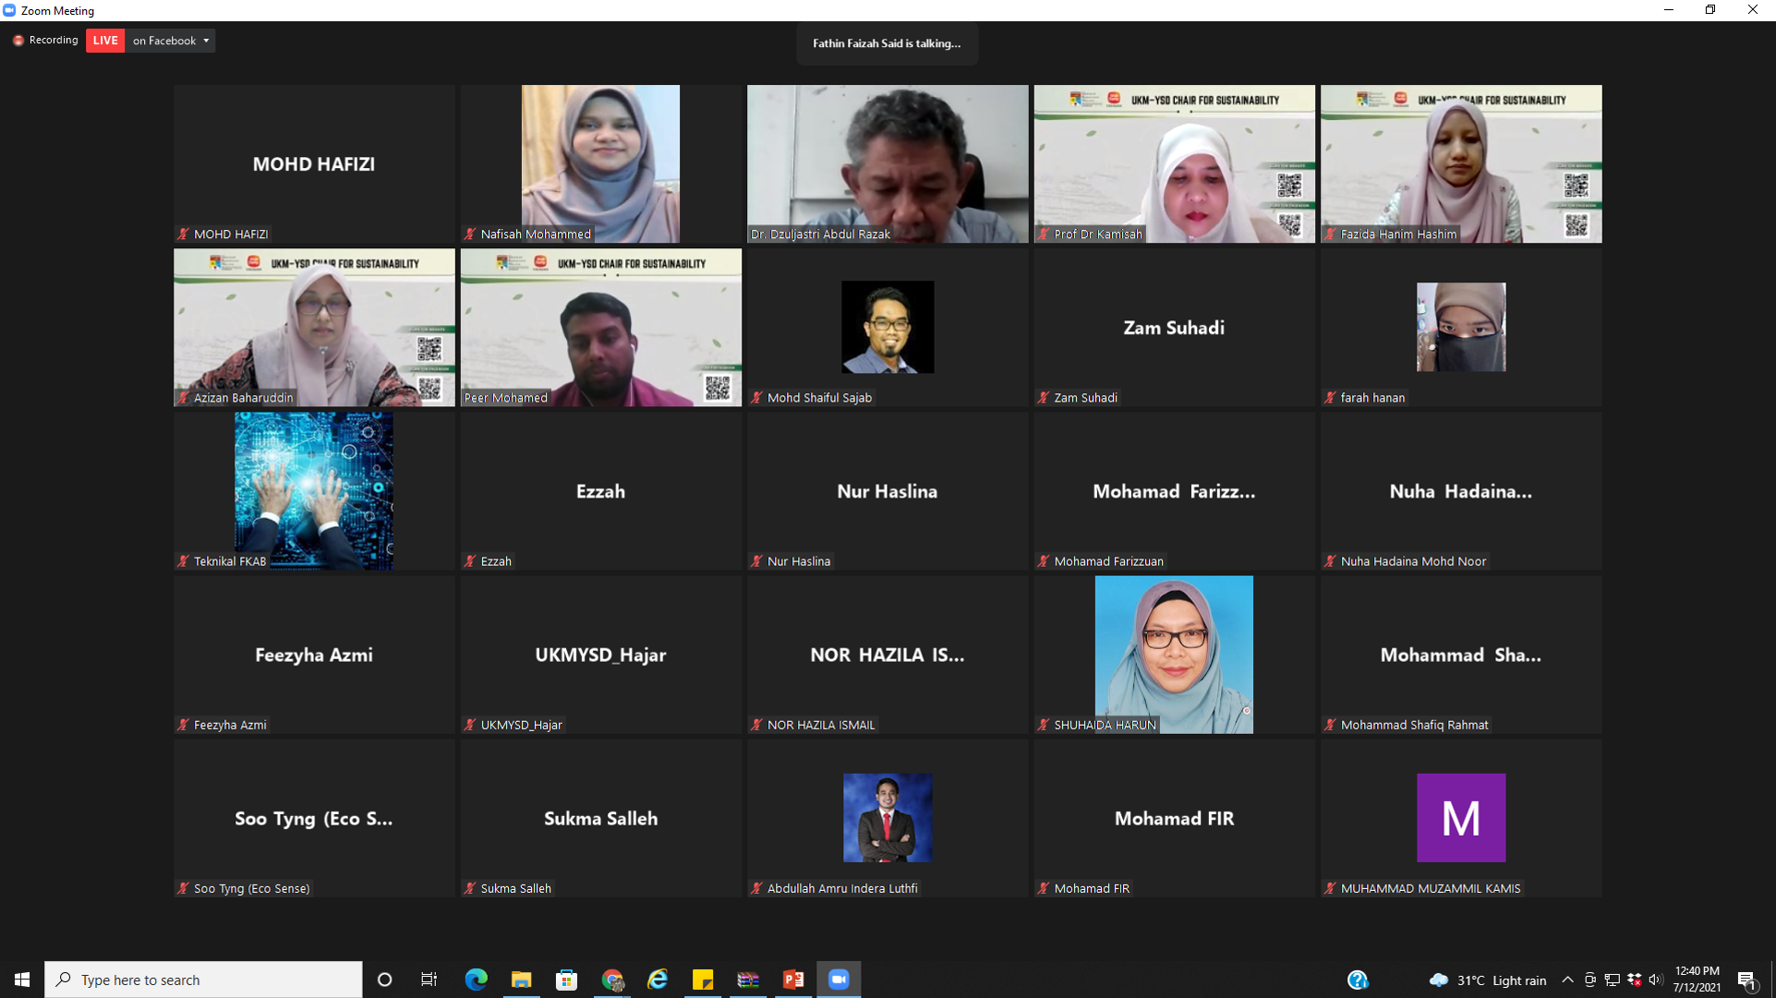Open PowerPoint from the taskbar
The width and height of the screenshot is (1776, 998).
click(x=793, y=980)
